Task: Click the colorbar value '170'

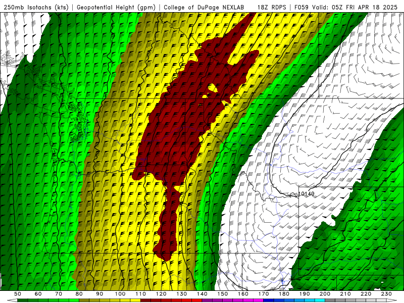Action: (264, 294)
